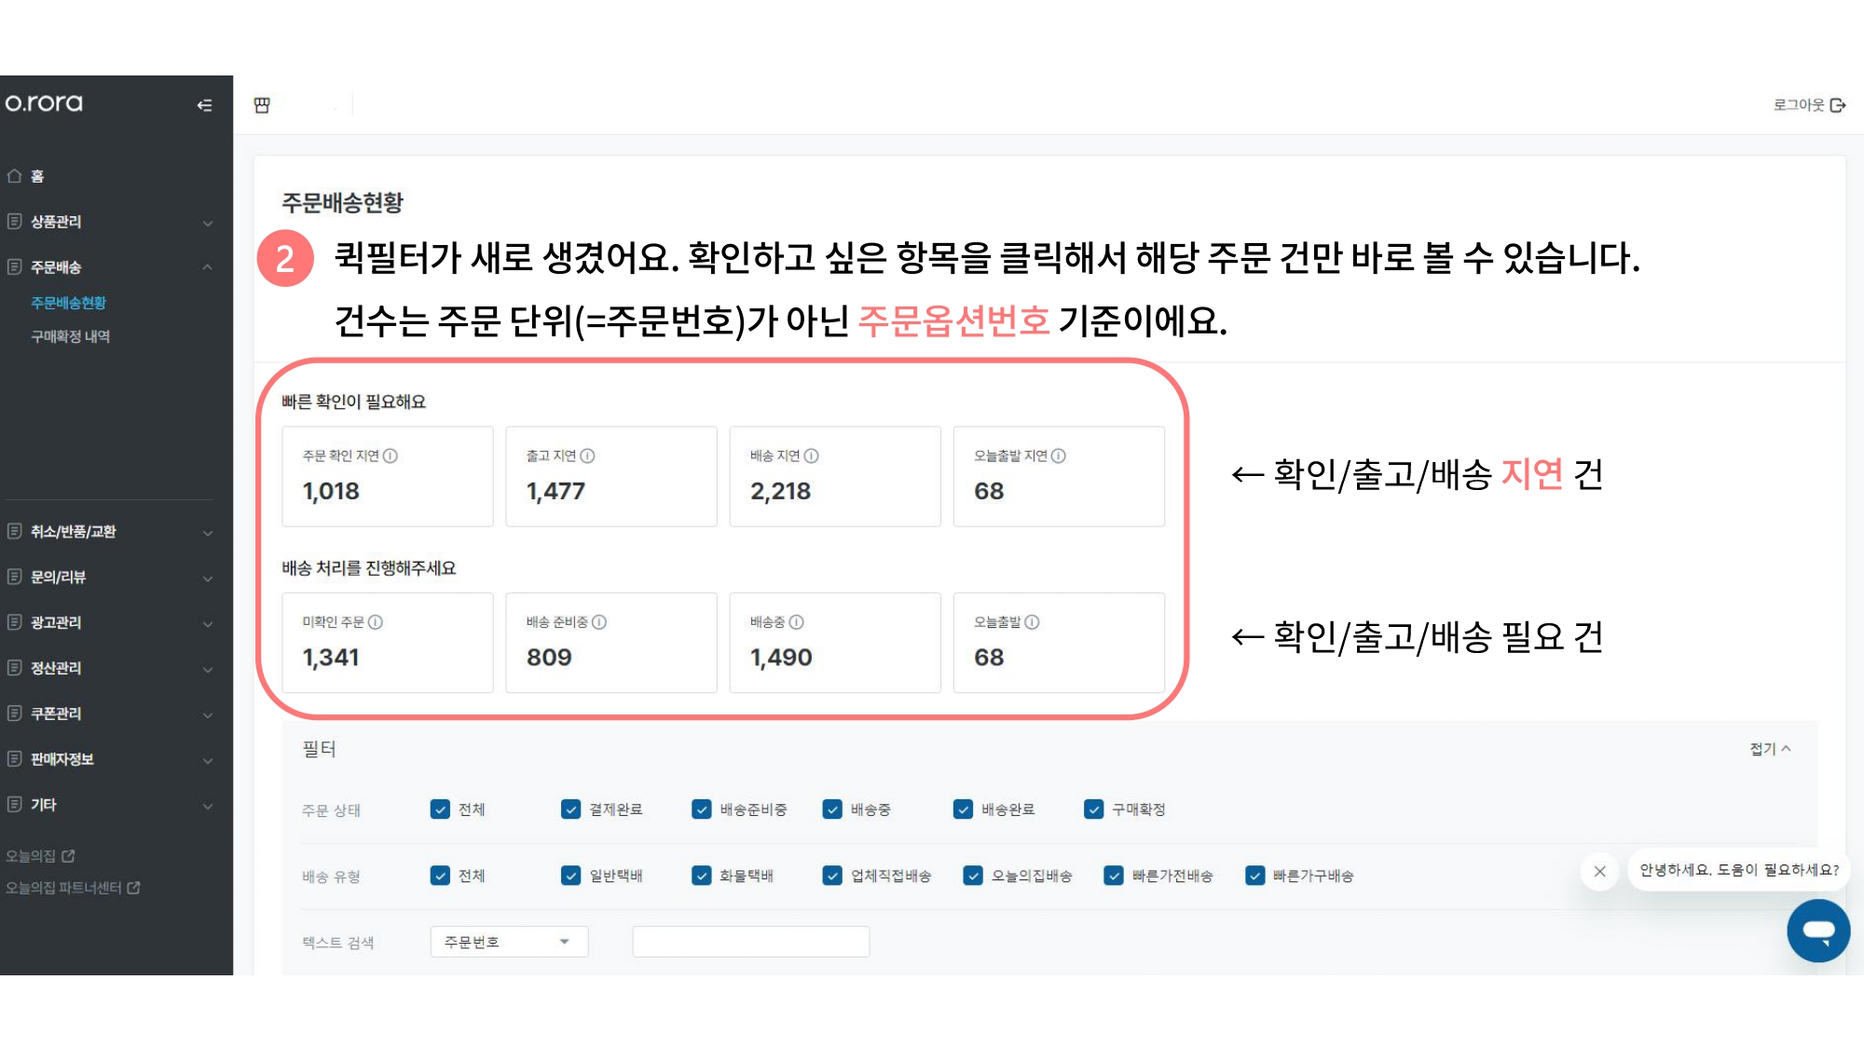The image size is (1864, 1048).
Task: Click the 취소/반품/교환 document icon
Action: point(14,531)
